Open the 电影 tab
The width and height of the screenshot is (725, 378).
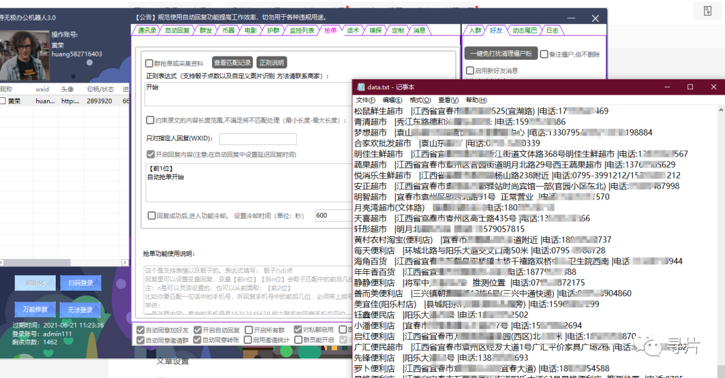tap(250, 30)
